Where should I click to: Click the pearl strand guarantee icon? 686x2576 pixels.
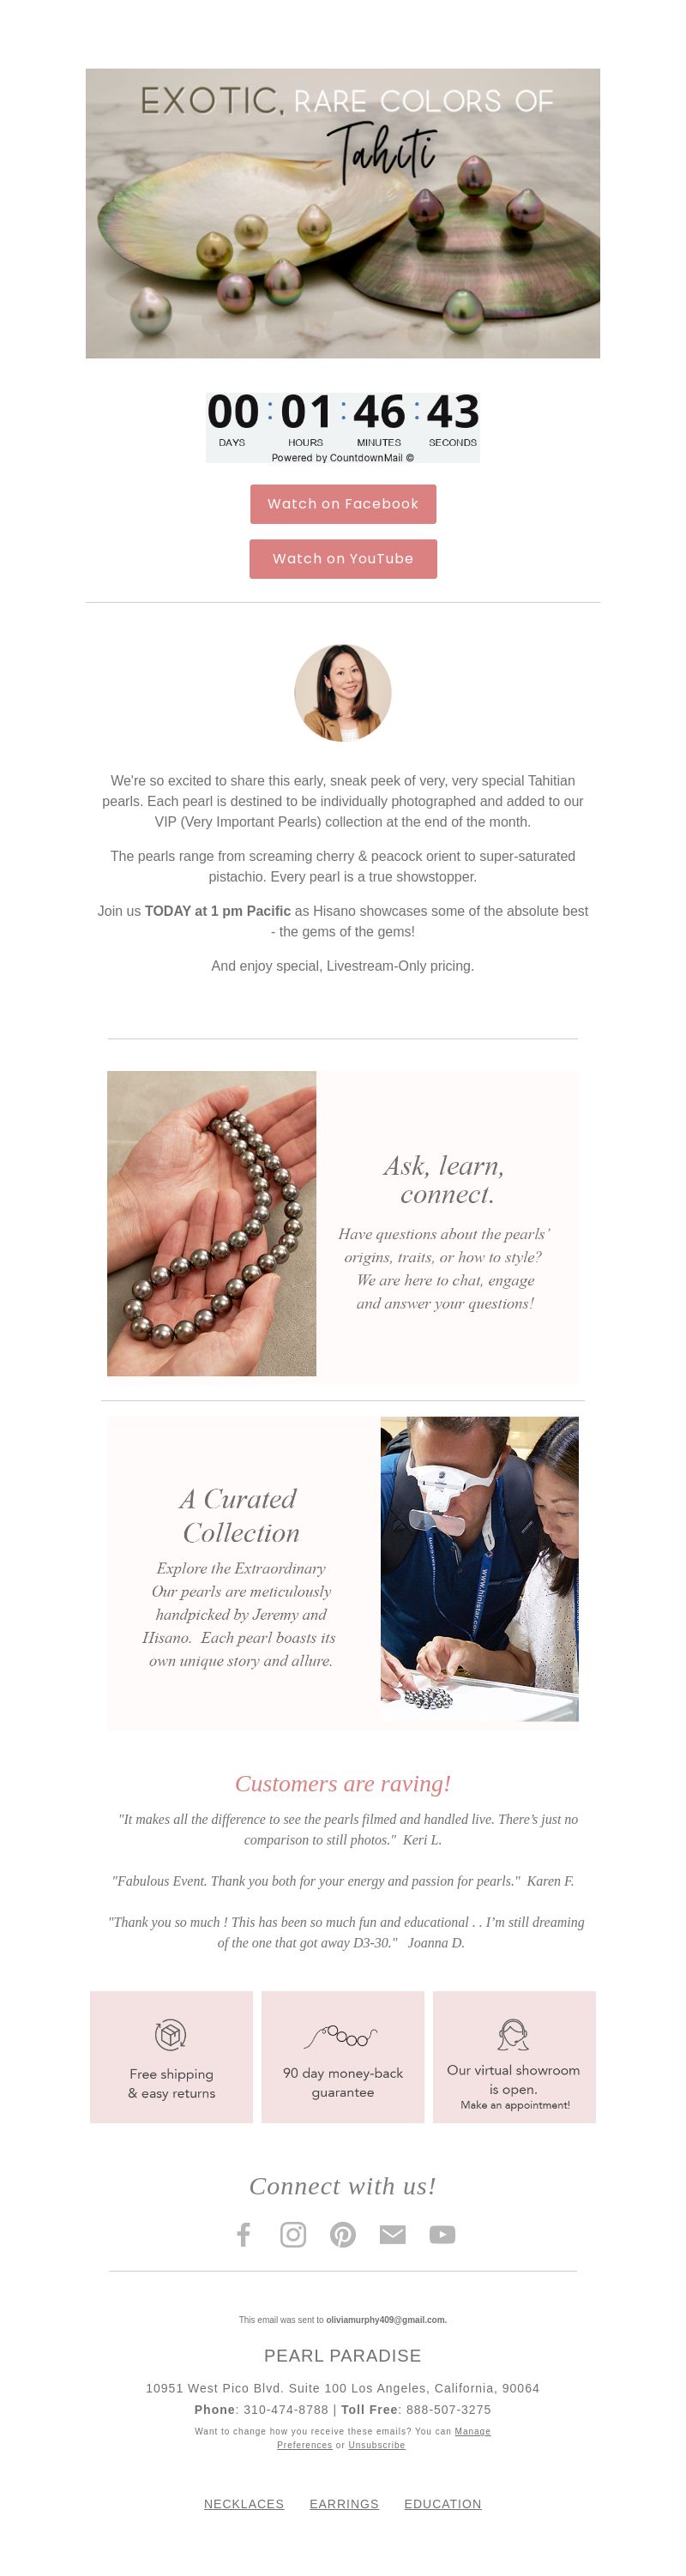(x=341, y=2036)
